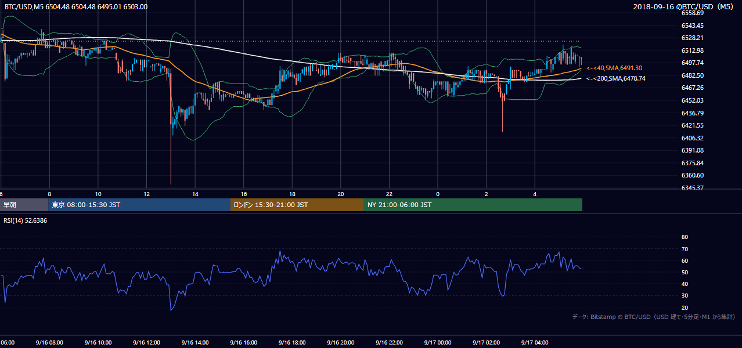Click hour label 0 under price chart

[x=438, y=194]
